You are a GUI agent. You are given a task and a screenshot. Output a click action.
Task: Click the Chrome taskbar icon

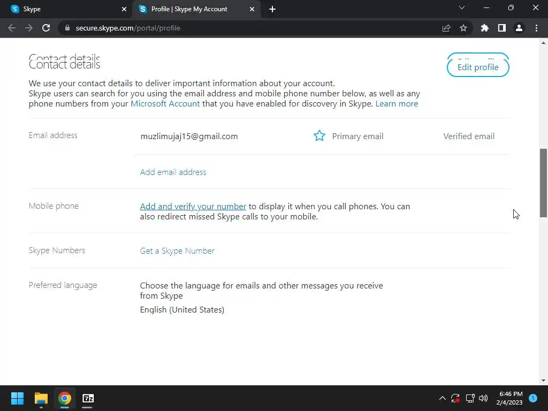point(65,398)
